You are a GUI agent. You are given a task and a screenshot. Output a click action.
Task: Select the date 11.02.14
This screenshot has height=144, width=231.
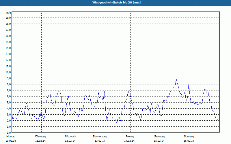pos(40,141)
